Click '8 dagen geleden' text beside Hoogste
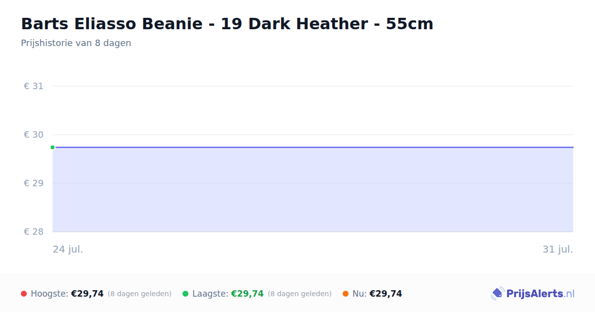595x312 pixels. 139,294
